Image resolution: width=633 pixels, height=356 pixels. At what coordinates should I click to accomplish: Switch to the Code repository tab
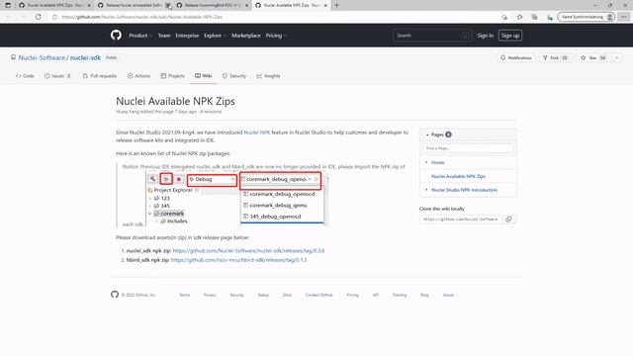tap(25, 76)
